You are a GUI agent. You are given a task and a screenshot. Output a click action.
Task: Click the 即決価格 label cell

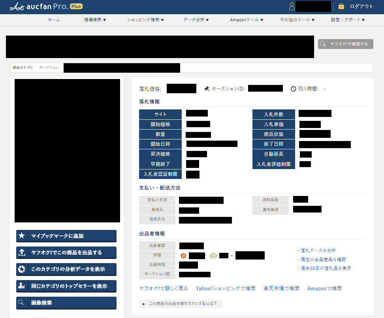(x=160, y=154)
